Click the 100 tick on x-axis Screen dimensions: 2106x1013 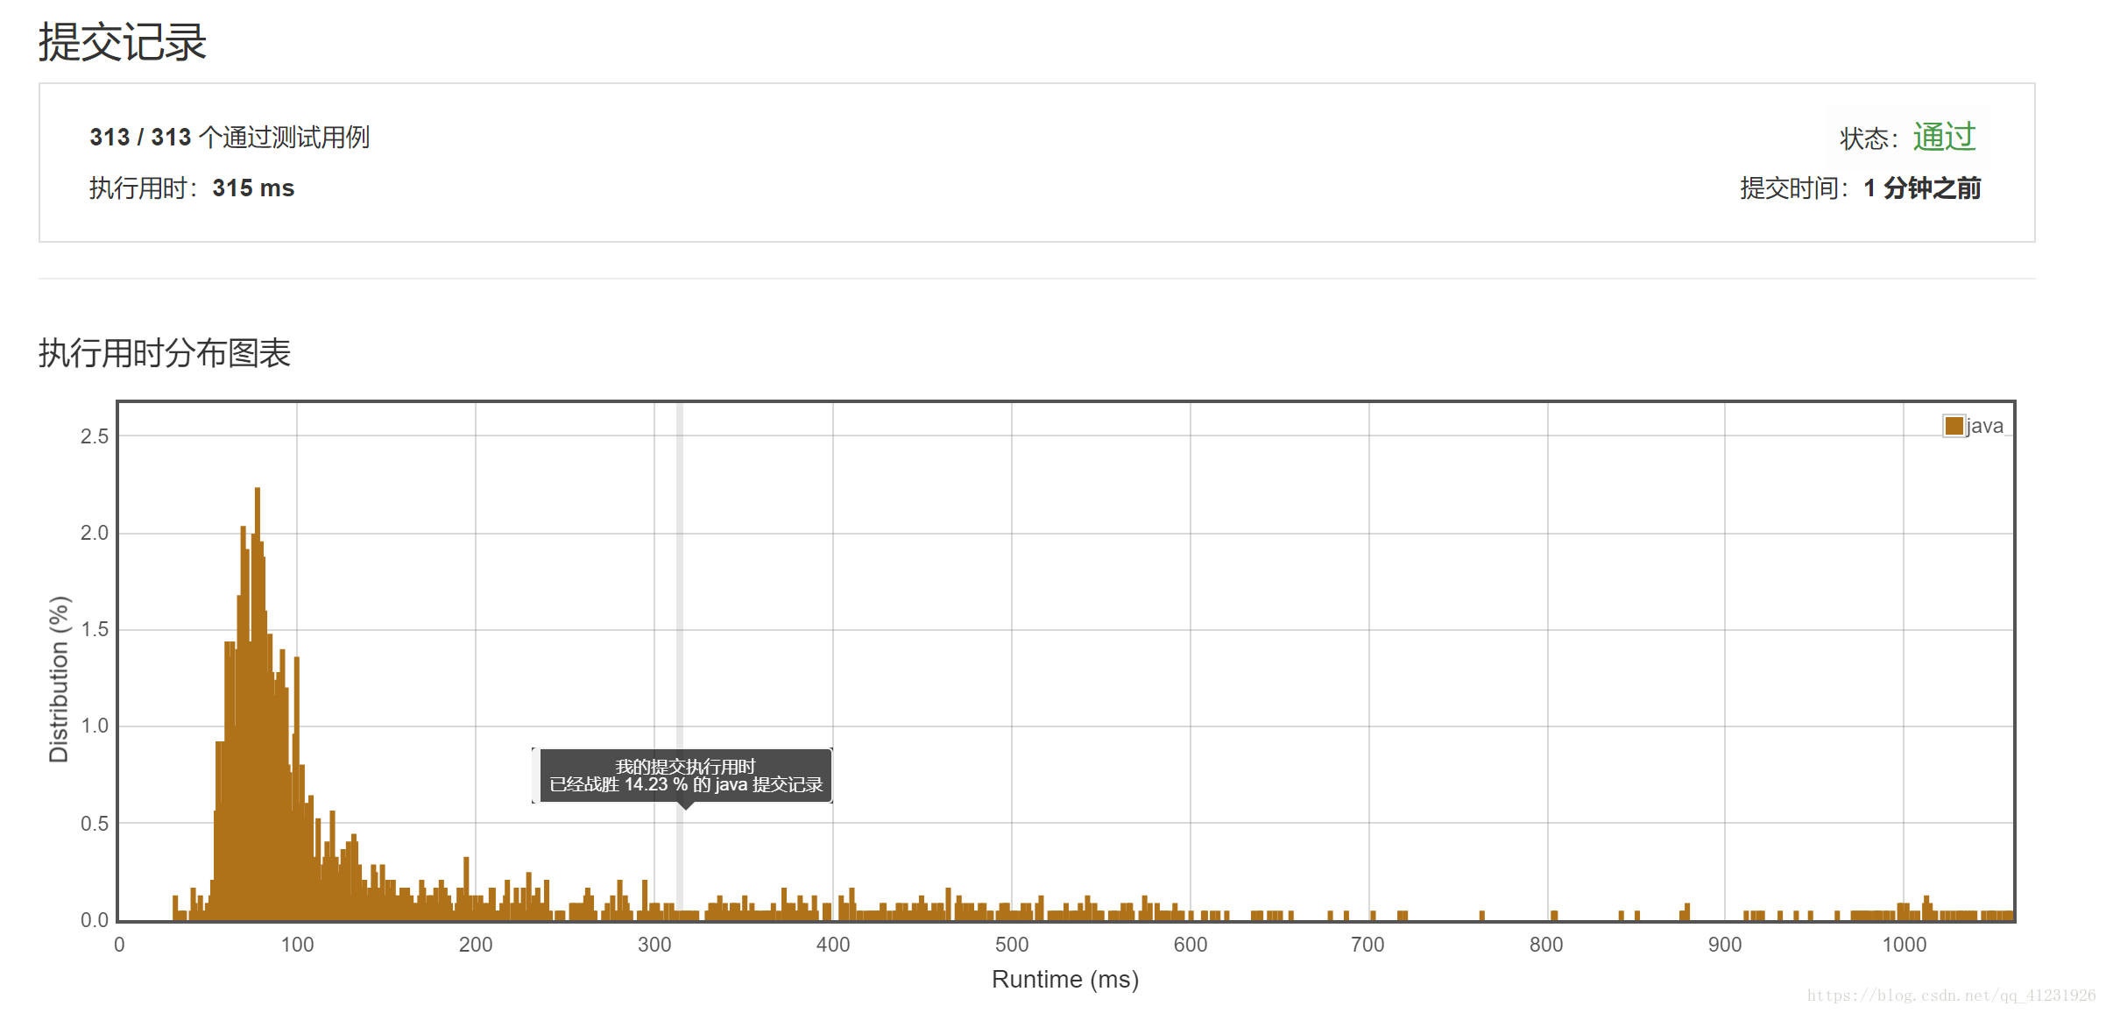(297, 945)
